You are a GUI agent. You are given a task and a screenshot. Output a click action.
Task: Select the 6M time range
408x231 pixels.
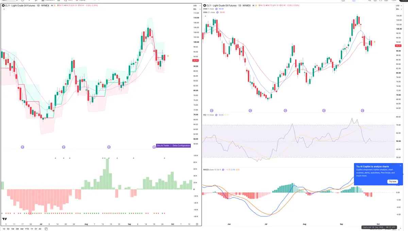point(22,229)
